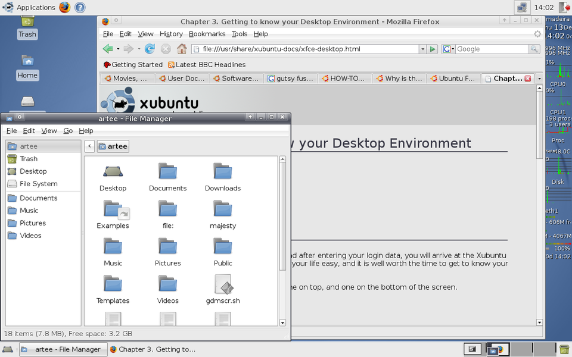The image size is (572, 357).
Task: Open the Pictures folder in main file view
Action: pyautogui.click(x=167, y=246)
